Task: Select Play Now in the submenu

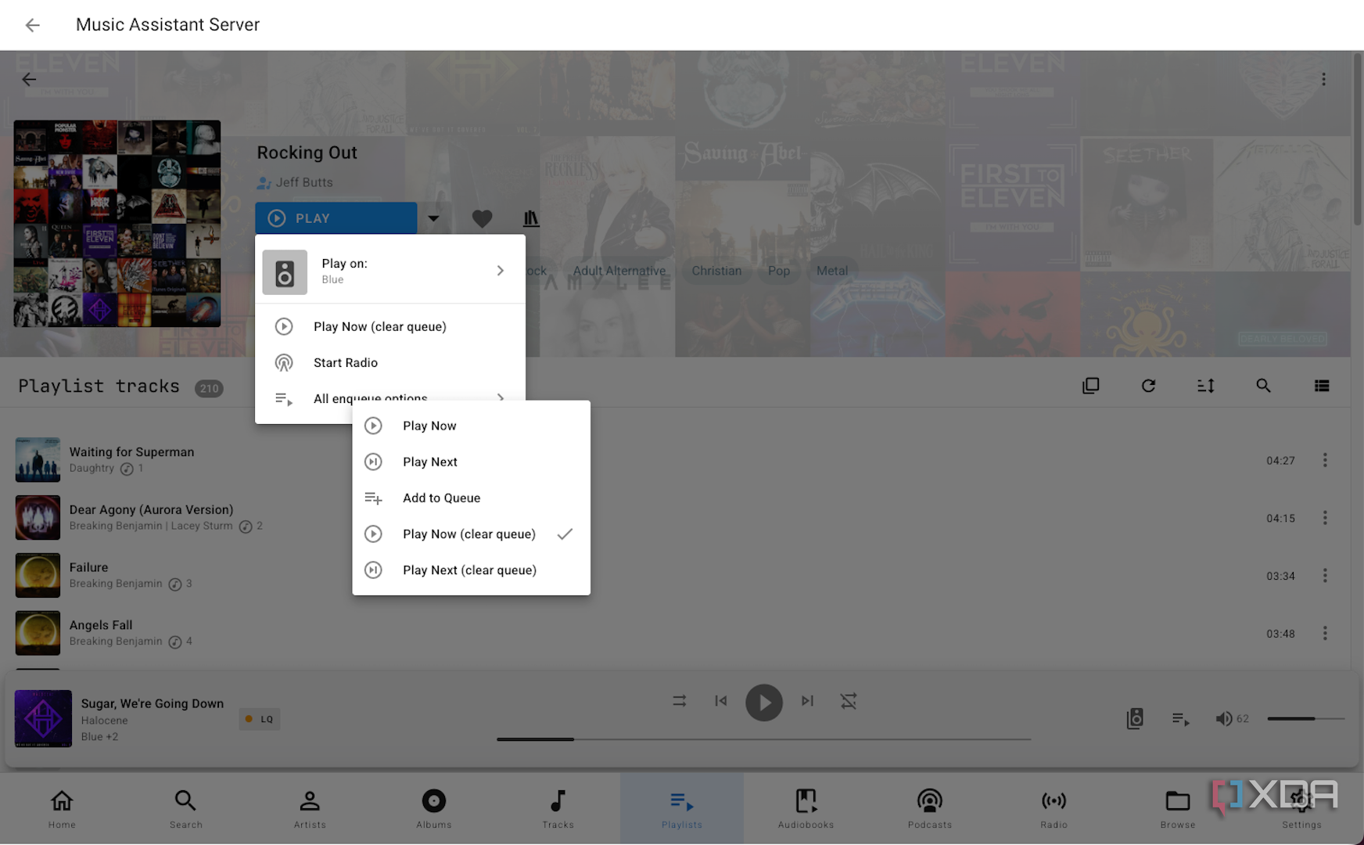Action: pos(471,426)
